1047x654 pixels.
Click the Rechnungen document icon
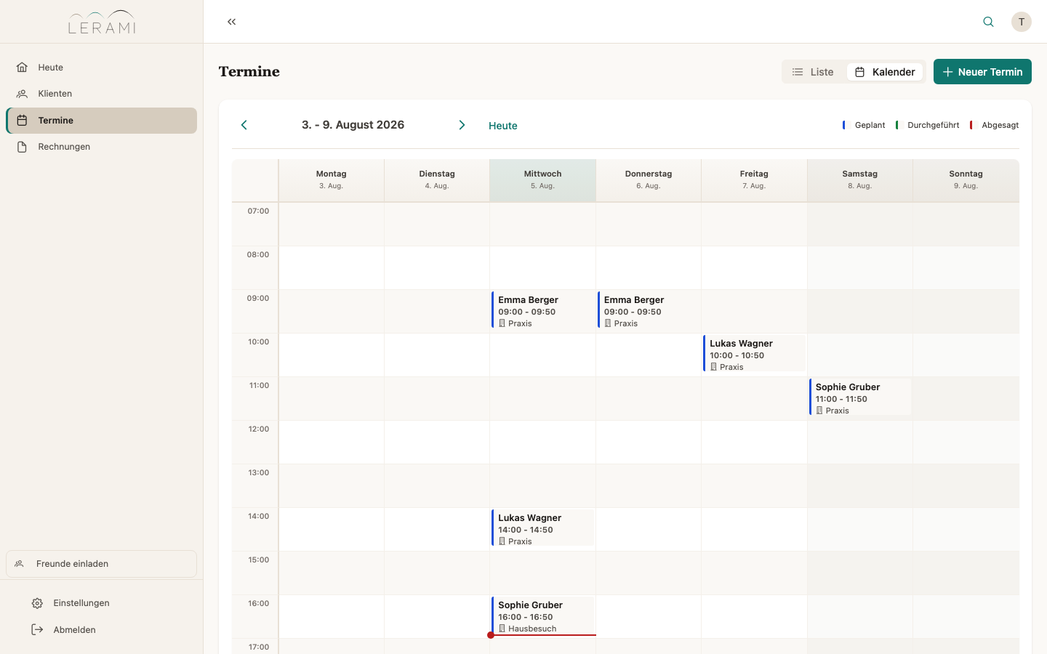coord(22,147)
